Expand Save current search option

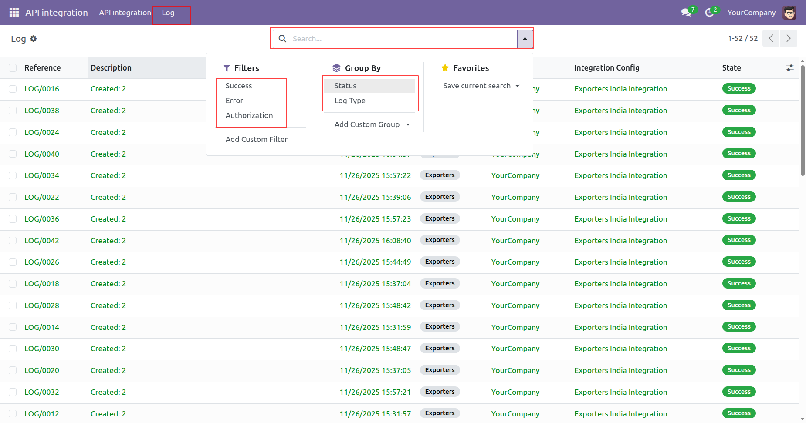coord(481,86)
